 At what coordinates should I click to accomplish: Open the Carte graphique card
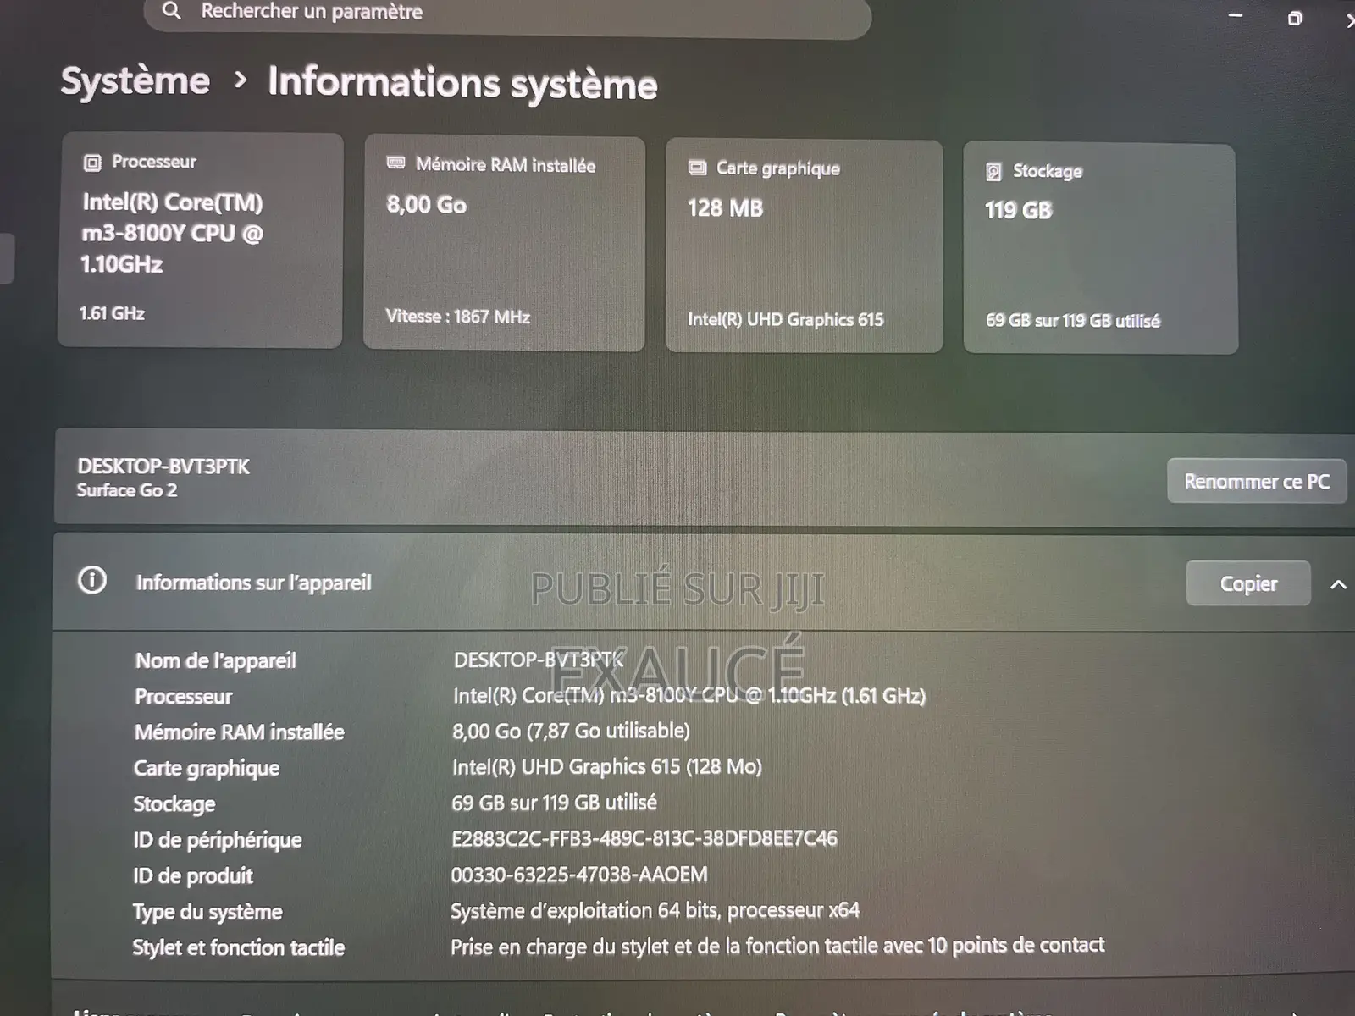804,246
